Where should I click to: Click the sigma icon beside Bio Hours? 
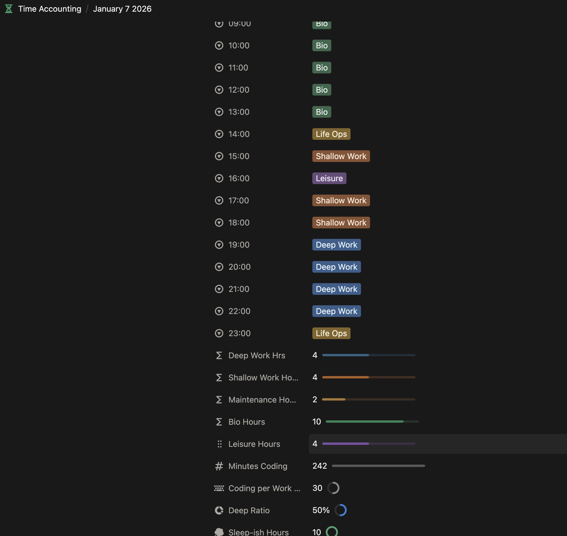tap(219, 422)
